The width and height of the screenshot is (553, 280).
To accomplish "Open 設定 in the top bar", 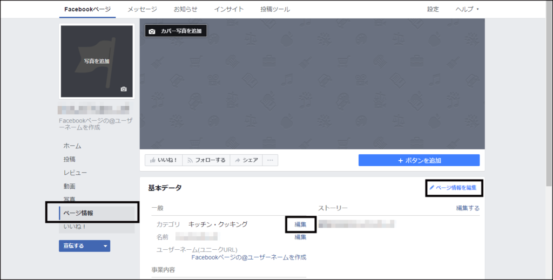I will pos(433,10).
